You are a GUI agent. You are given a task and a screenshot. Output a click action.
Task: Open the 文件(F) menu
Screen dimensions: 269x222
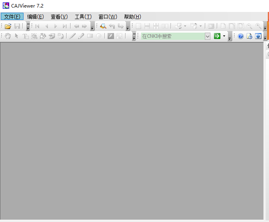pyautogui.click(x=12, y=17)
